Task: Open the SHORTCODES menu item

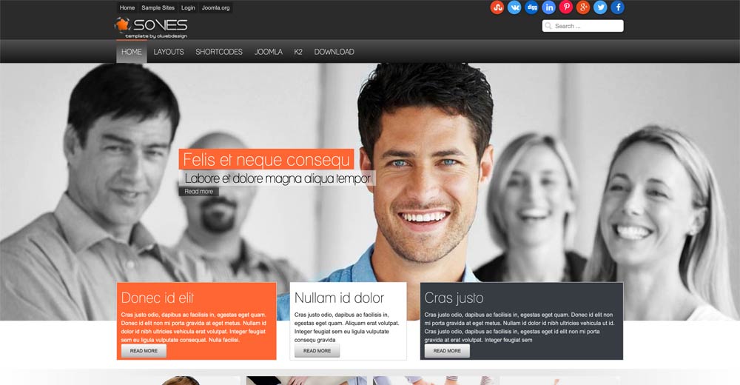Action: click(219, 52)
